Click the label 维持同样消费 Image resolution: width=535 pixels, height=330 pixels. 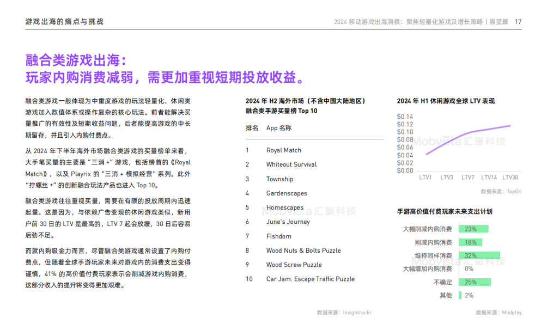tap(433, 256)
